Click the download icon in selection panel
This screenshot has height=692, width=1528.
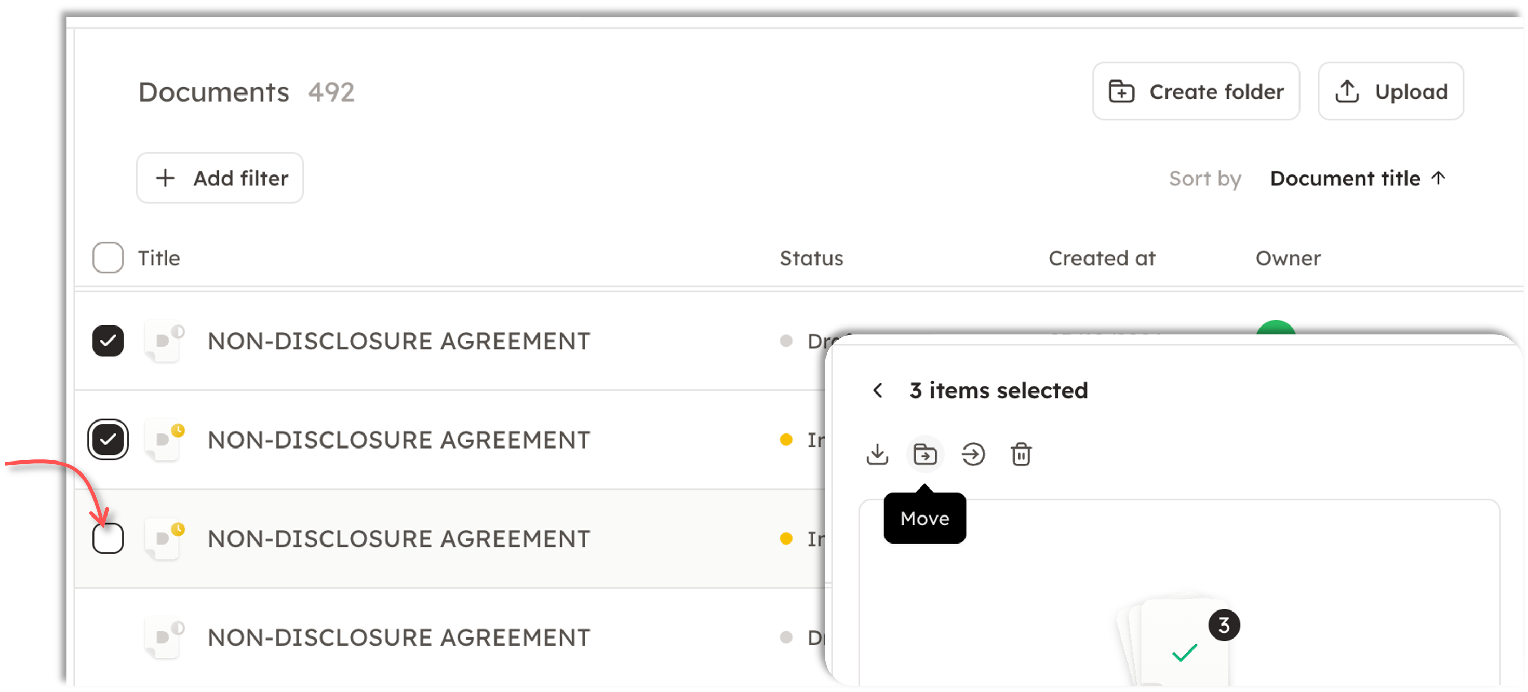(x=877, y=455)
